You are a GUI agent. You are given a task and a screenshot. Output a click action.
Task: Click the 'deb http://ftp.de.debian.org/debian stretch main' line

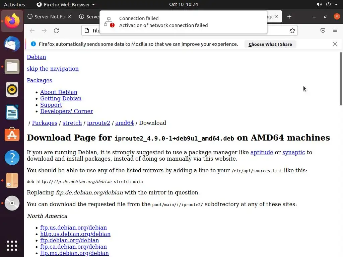tap(85, 182)
